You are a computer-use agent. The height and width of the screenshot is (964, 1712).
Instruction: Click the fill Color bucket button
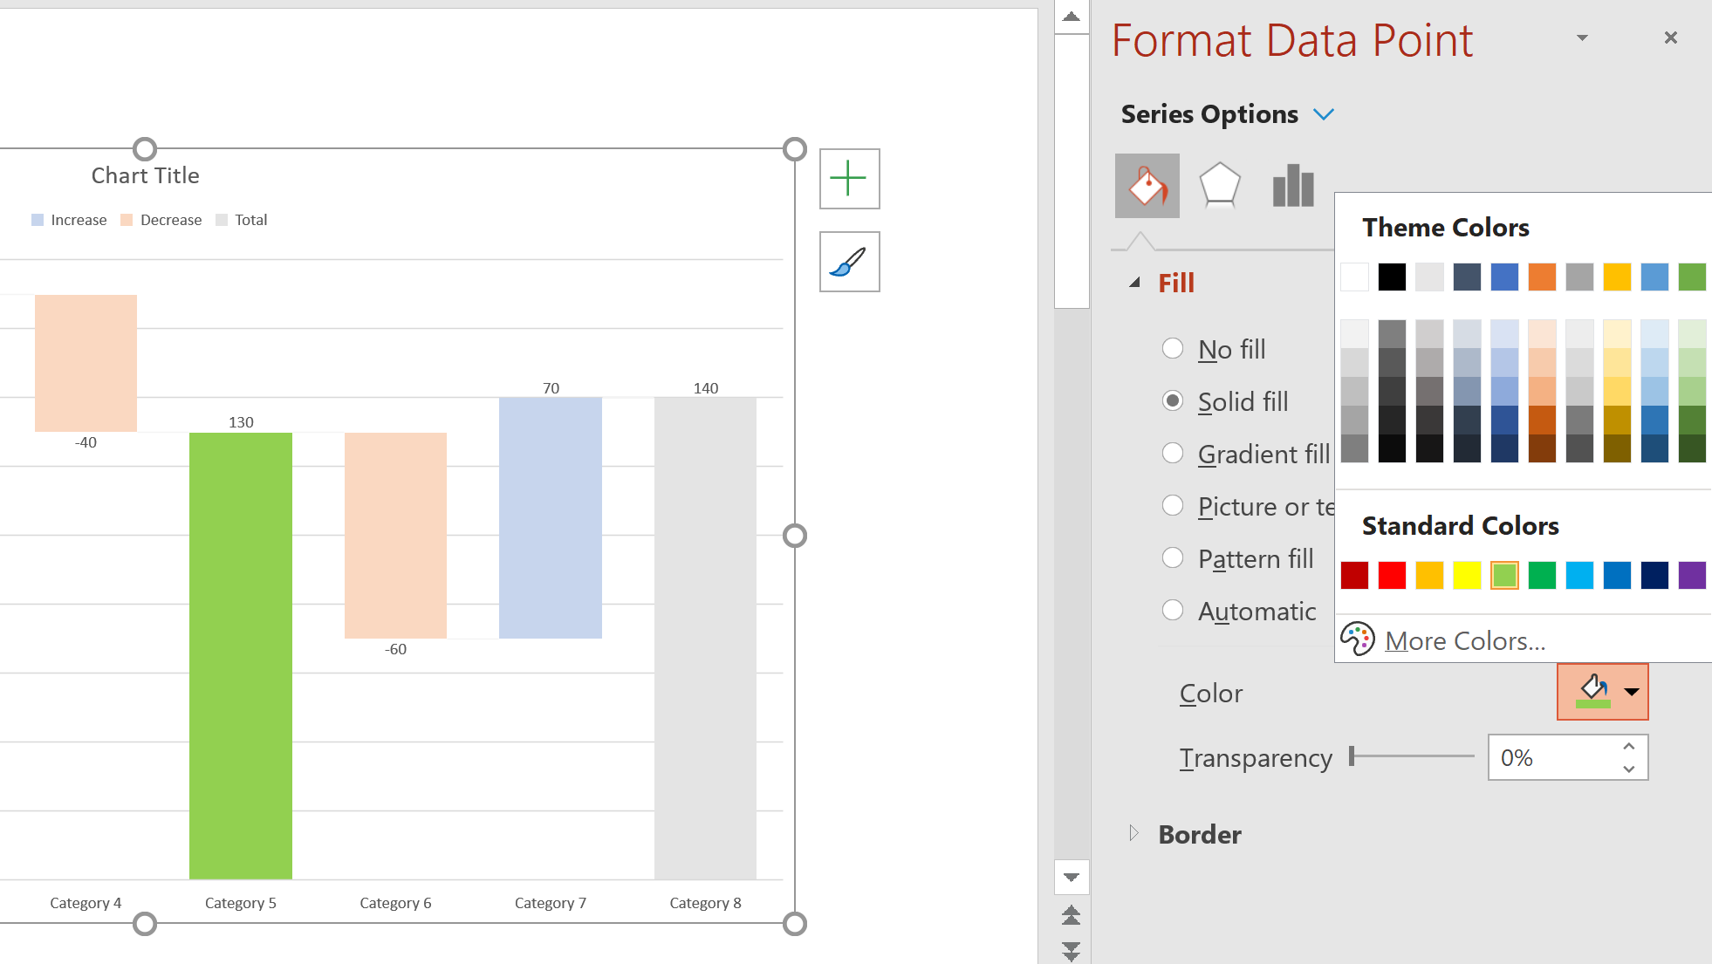pyautogui.click(x=1592, y=692)
